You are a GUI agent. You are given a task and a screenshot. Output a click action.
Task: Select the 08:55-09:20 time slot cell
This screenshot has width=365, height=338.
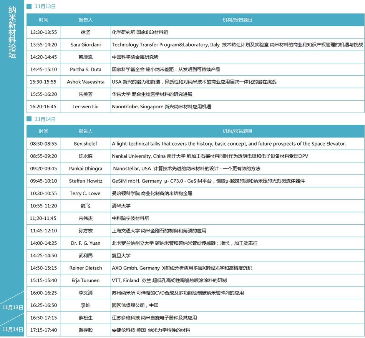tap(43, 156)
